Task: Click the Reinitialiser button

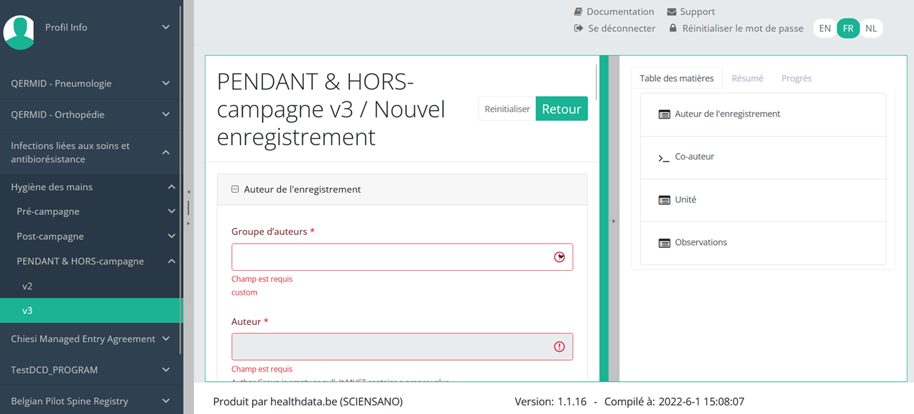Action: click(507, 109)
